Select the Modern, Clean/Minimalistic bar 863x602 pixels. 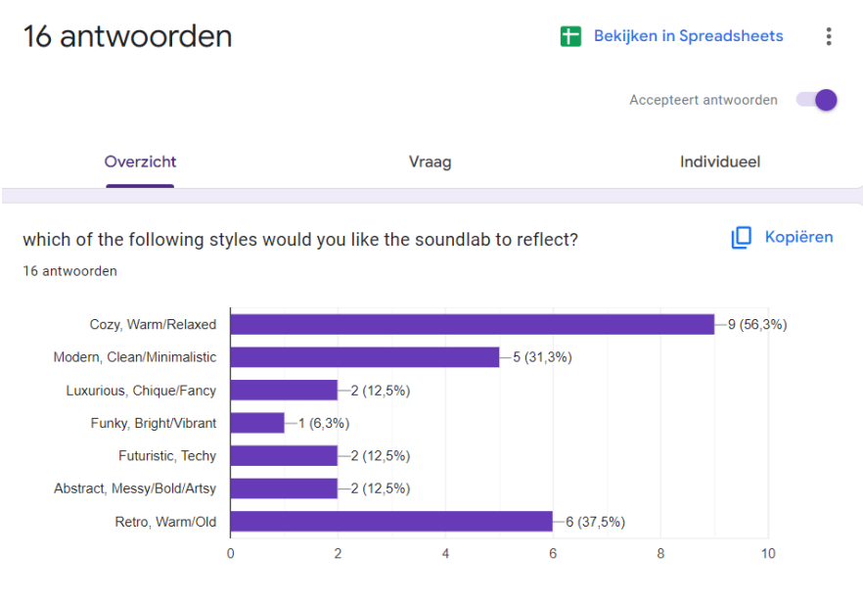point(364,357)
